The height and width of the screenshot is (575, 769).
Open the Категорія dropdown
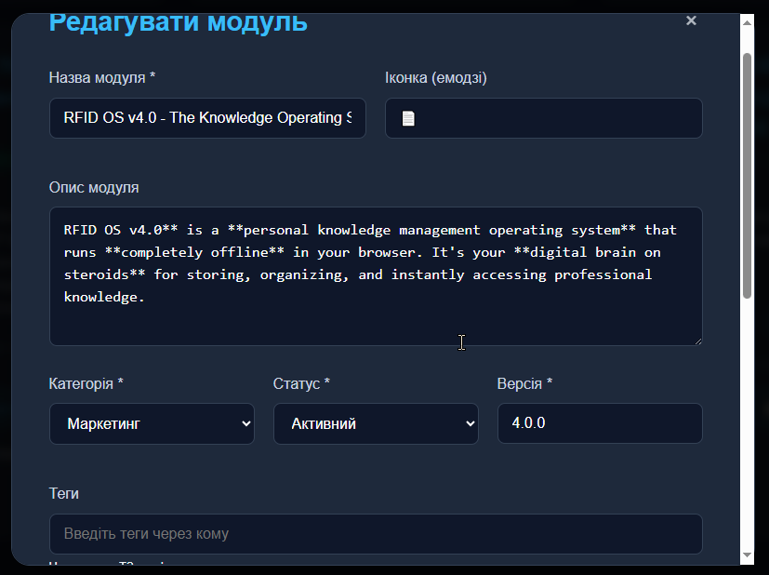click(x=152, y=423)
